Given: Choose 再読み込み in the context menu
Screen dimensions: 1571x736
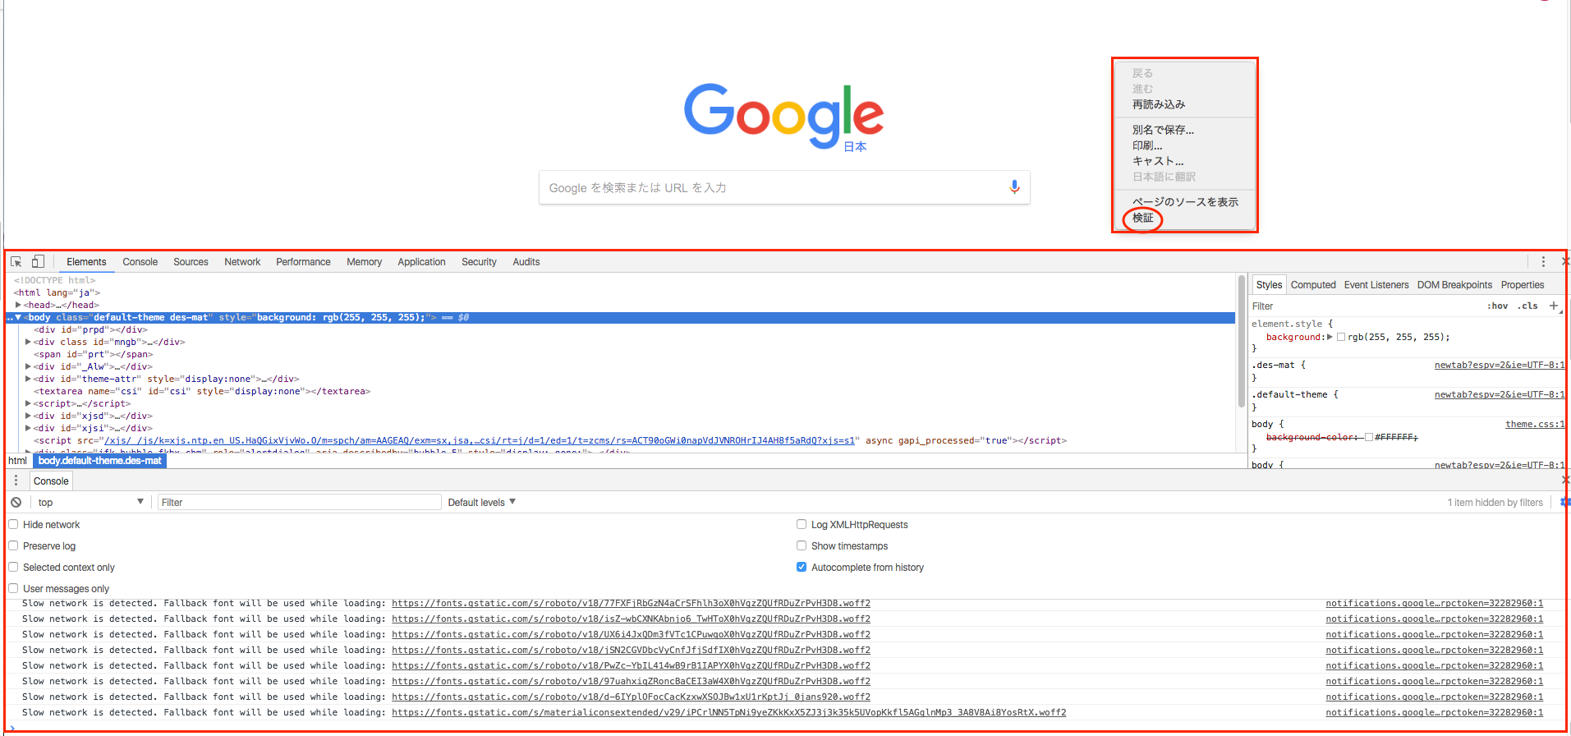Looking at the screenshot, I should 1159,104.
